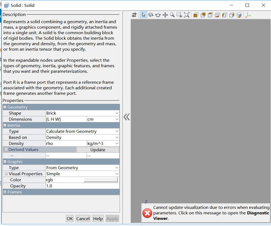Switch to left view cube icon
The width and height of the screenshot is (271, 226).
[x=224, y=15]
